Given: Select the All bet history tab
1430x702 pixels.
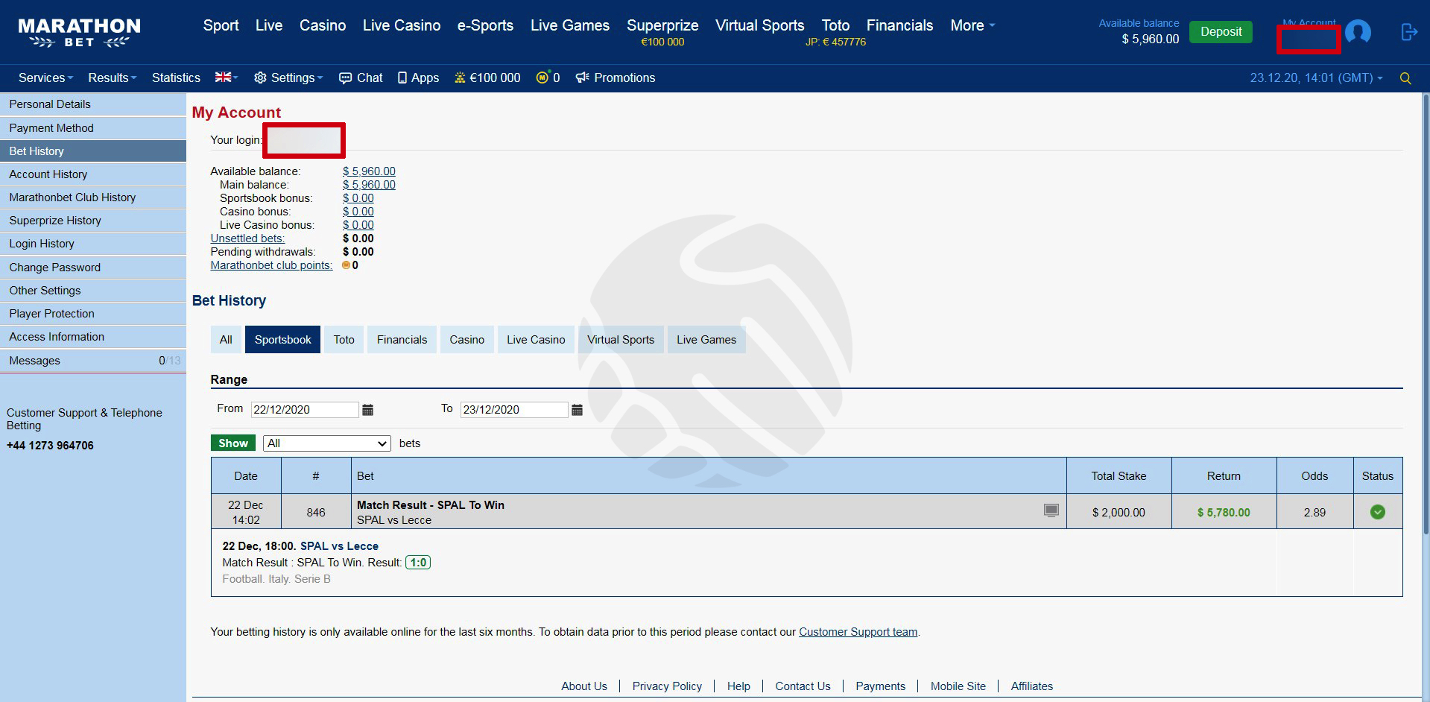Looking at the screenshot, I should [226, 340].
